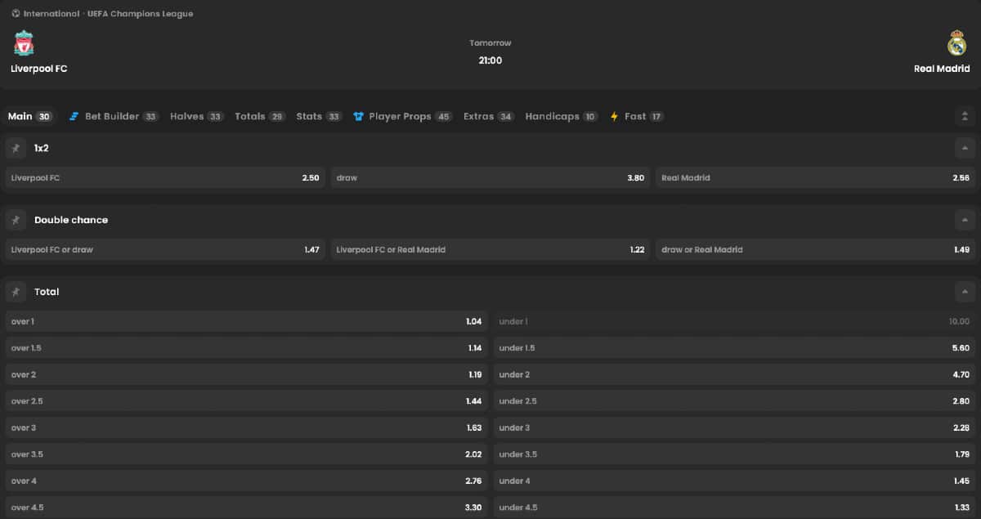This screenshot has height=519, width=981.
Task: Pick under 3.5 goals at 1.79
Action: click(x=734, y=454)
